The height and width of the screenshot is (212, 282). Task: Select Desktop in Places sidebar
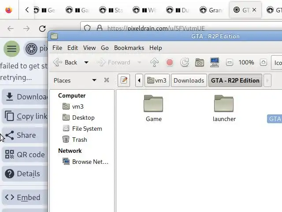coord(78,117)
